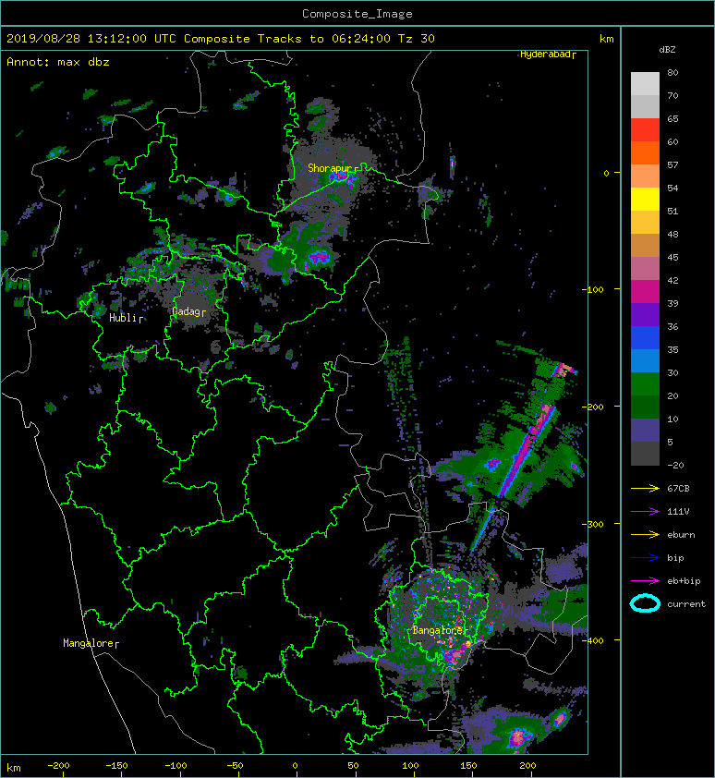Image resolution: width=715 pixels, height=778 pixels.
Task: Select the dark gray -20 to 5 dBZ swatch
Action: click(645, 454)
